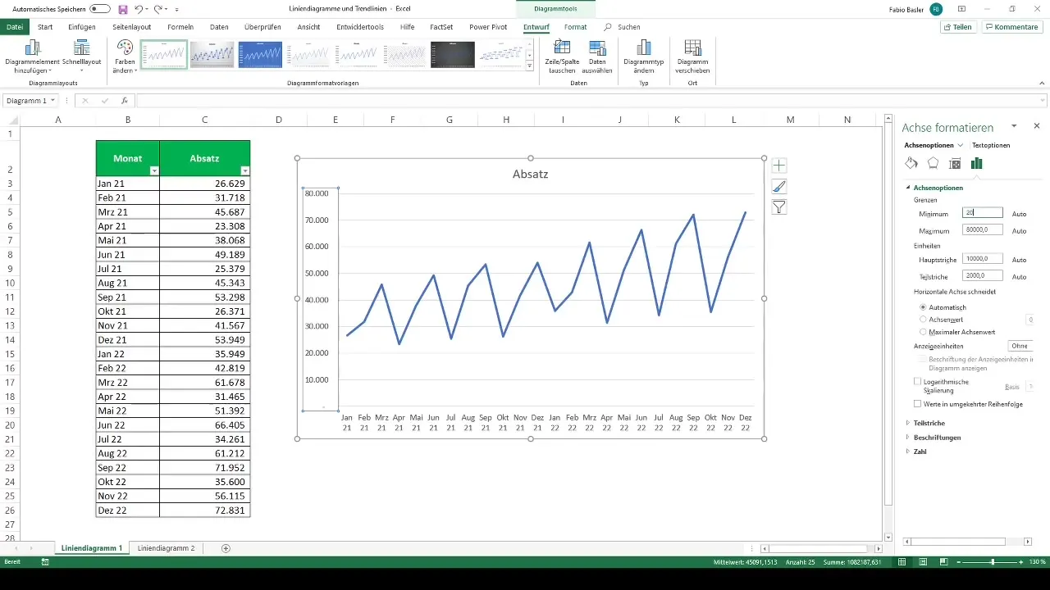Click the Undo arrow icon

139,9
